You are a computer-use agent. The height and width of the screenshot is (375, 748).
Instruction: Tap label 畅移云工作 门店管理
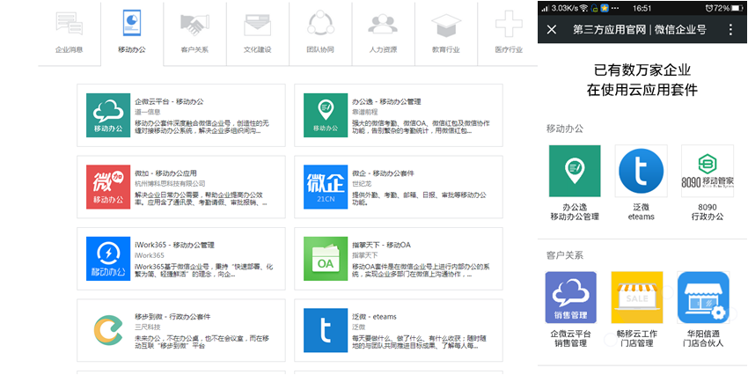(637, 338)
